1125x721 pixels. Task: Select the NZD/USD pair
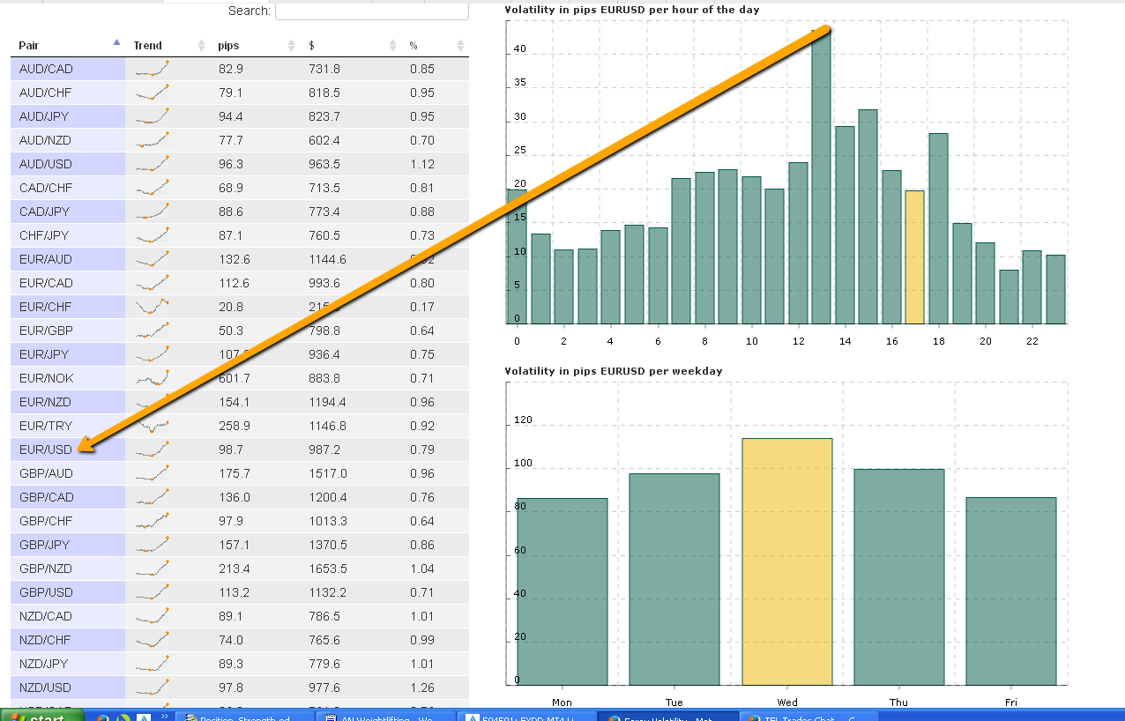pos(45,688)
